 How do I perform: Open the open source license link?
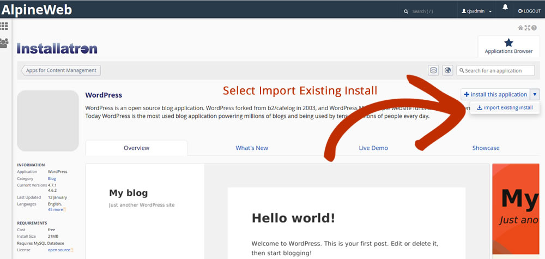[x=59, y=250]
